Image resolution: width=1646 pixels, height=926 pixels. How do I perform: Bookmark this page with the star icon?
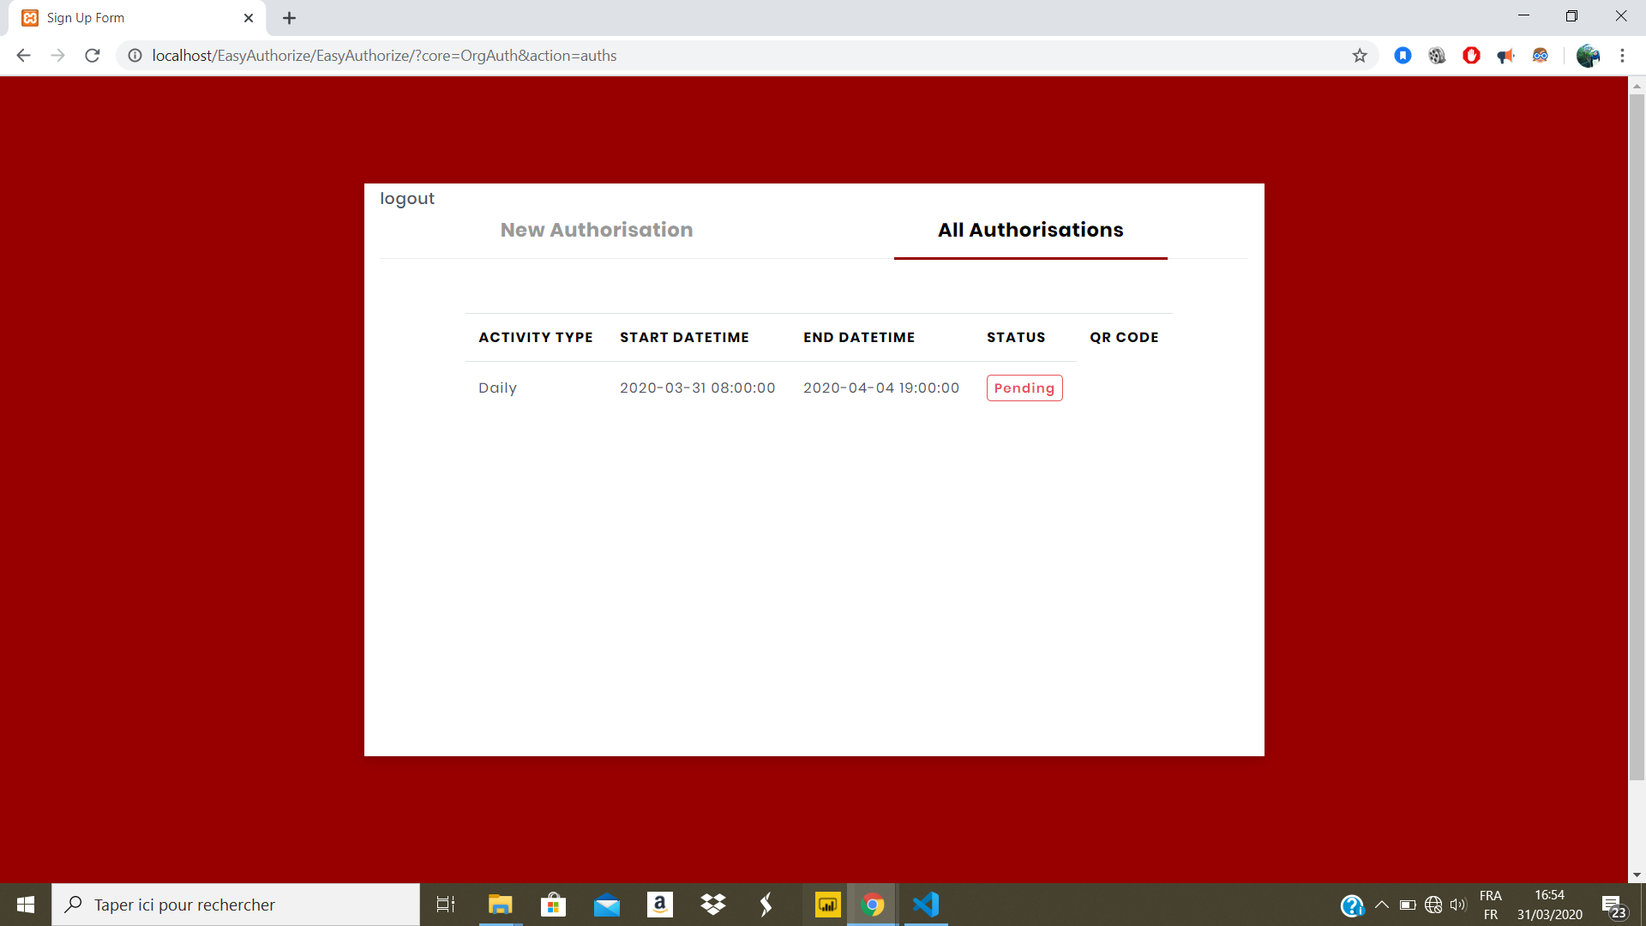(x=1360, y=56)
